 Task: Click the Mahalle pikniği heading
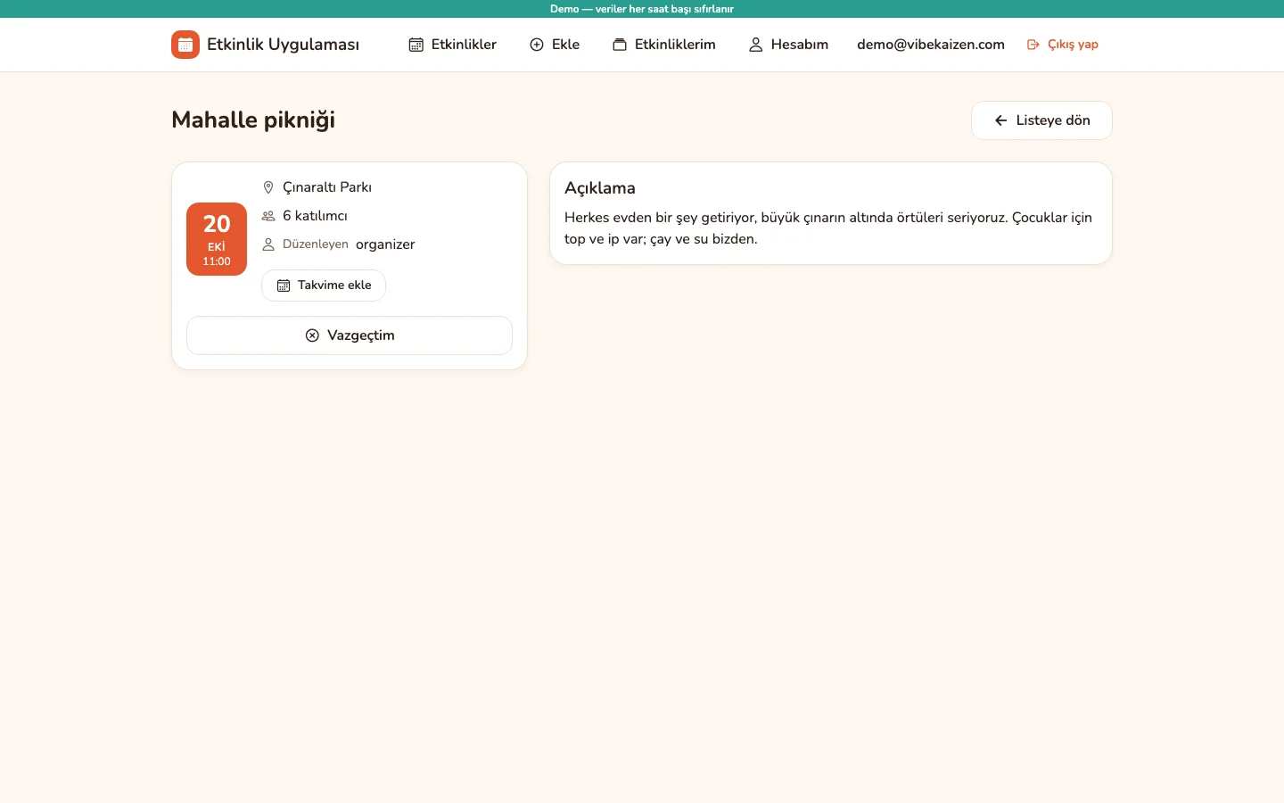[253, 120]
